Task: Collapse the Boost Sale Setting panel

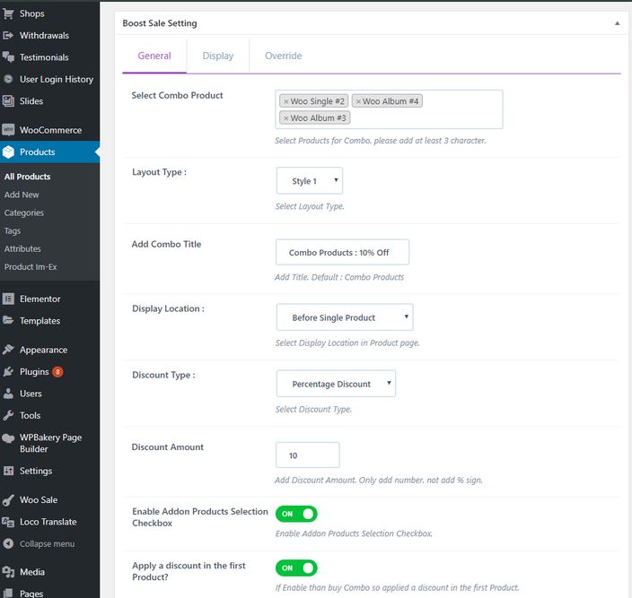Action: [x=617, y=23]
